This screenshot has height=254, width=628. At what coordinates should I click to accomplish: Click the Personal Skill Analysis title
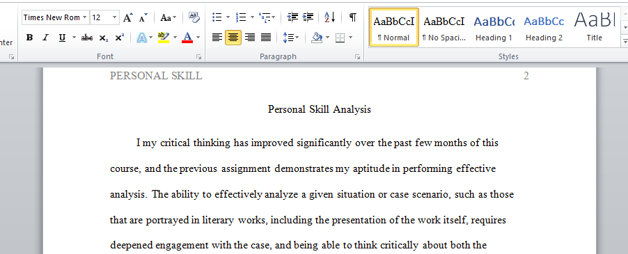(319, 109)
